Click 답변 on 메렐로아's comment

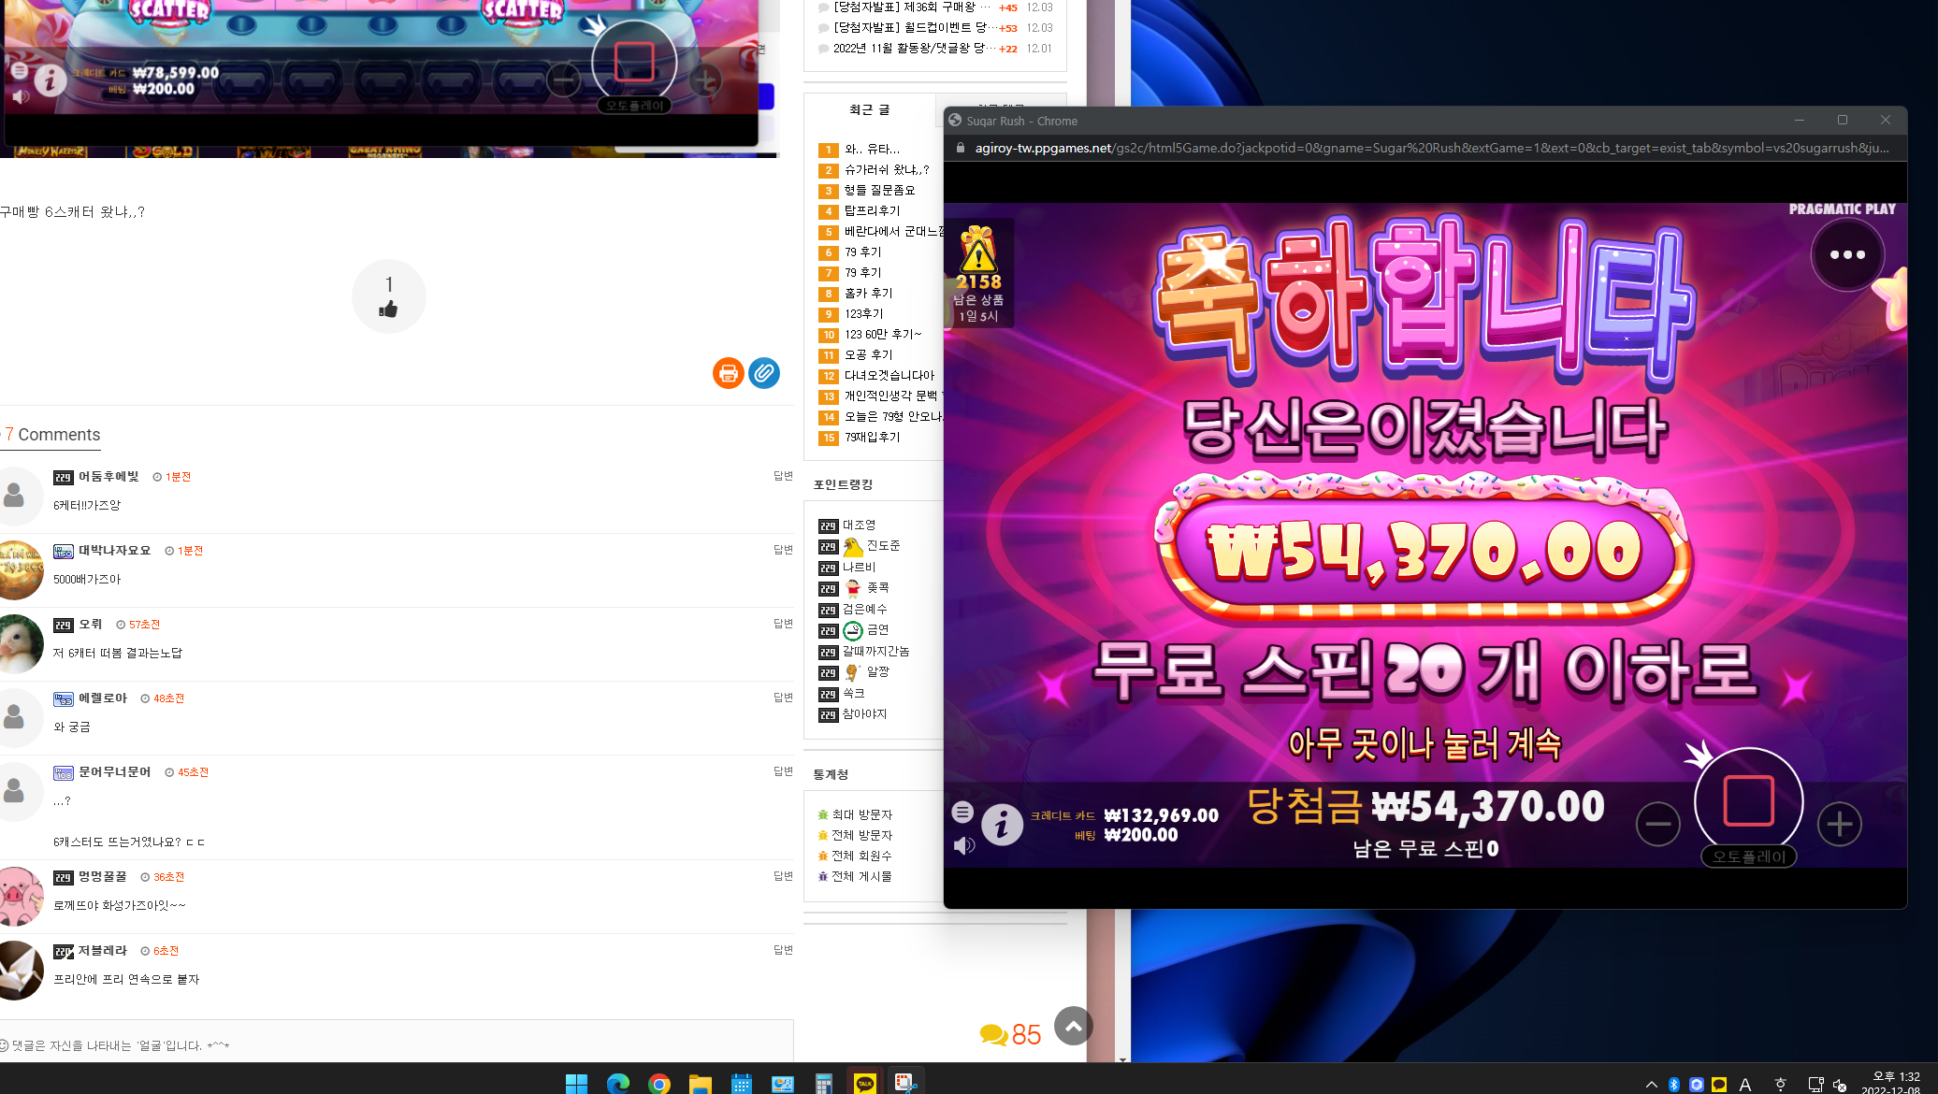tap(783, 698)
